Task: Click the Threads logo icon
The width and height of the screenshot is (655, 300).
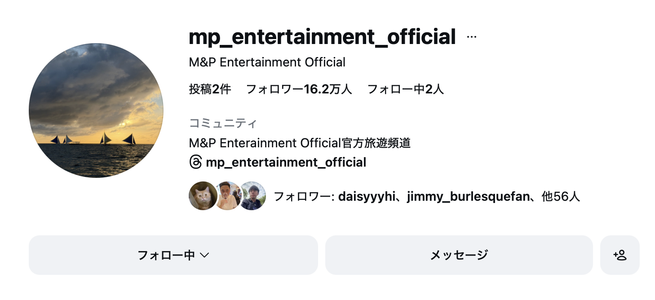Action: click(196, 162)
